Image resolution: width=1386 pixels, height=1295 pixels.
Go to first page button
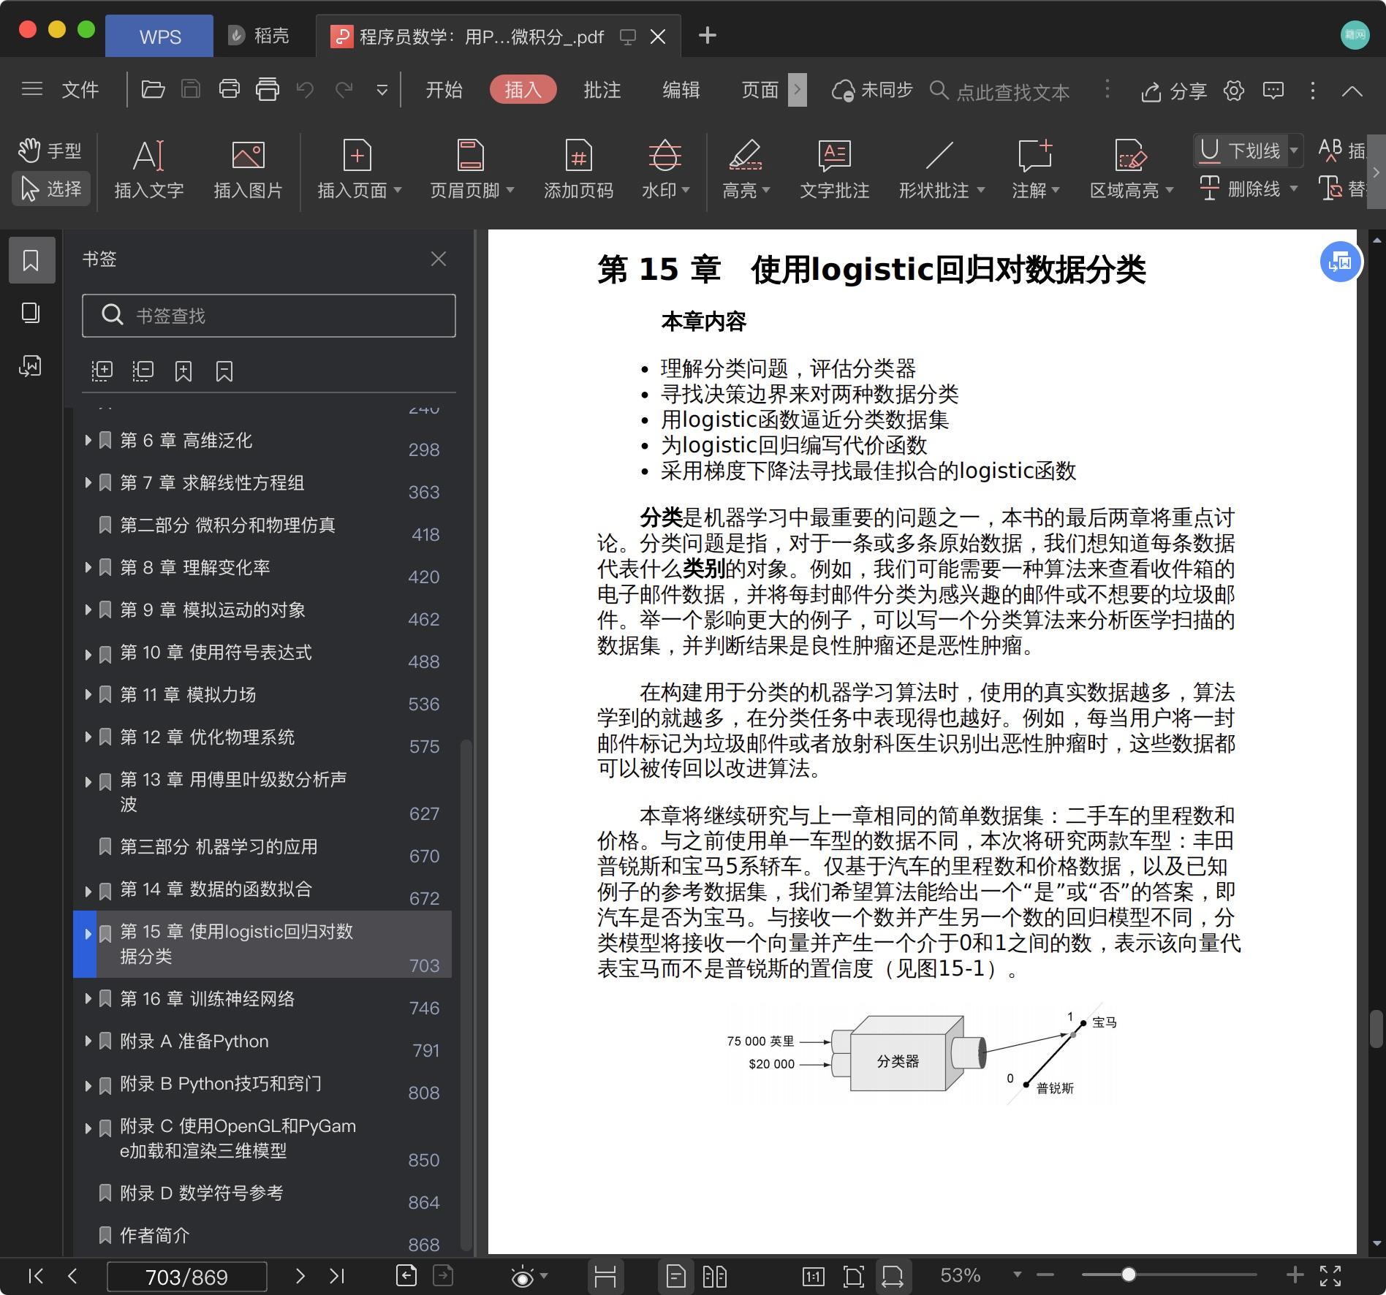[35, 1276]
